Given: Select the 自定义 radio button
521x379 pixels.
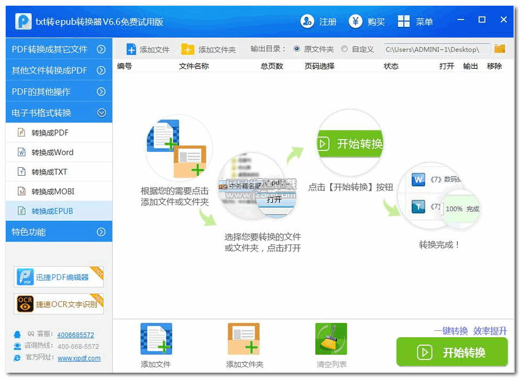Looking at the screenshot, I should [344, 49].
